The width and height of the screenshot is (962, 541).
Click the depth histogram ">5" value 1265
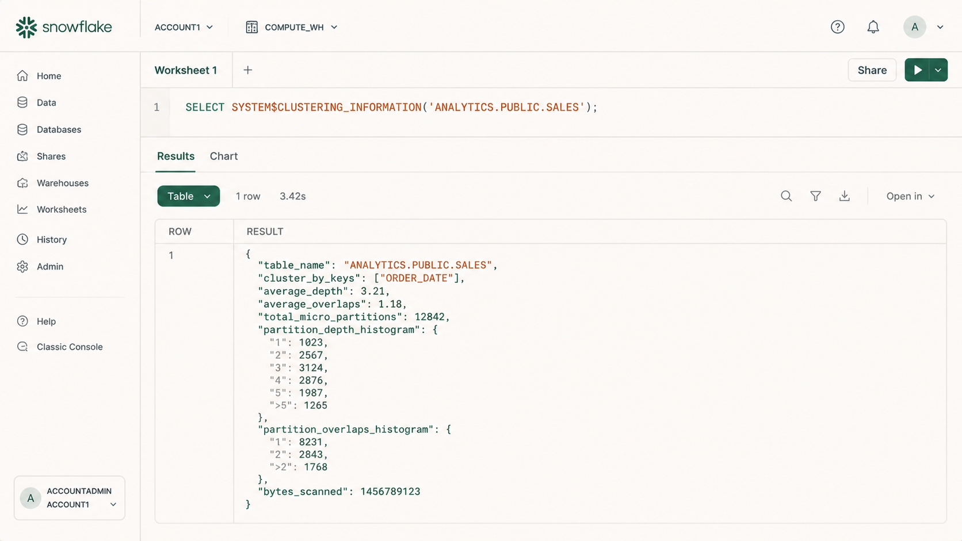pyautogui.click(x=315, y=405)
